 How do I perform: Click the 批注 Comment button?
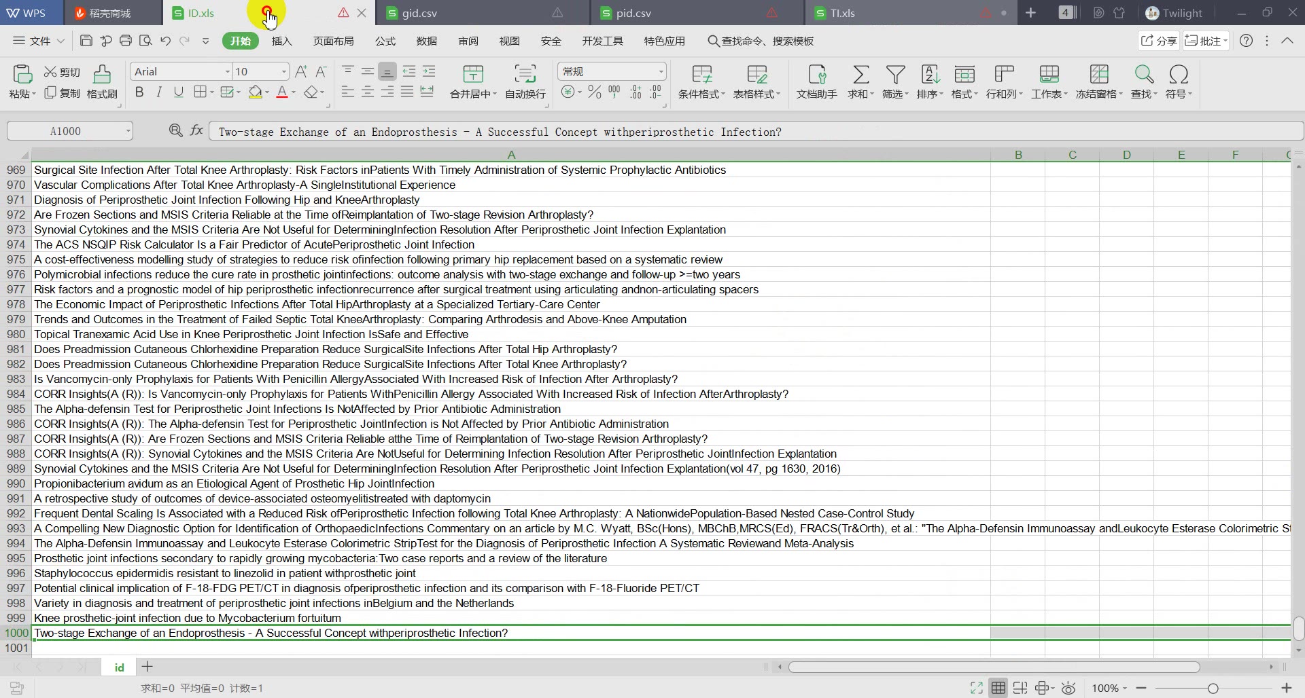1206,41
